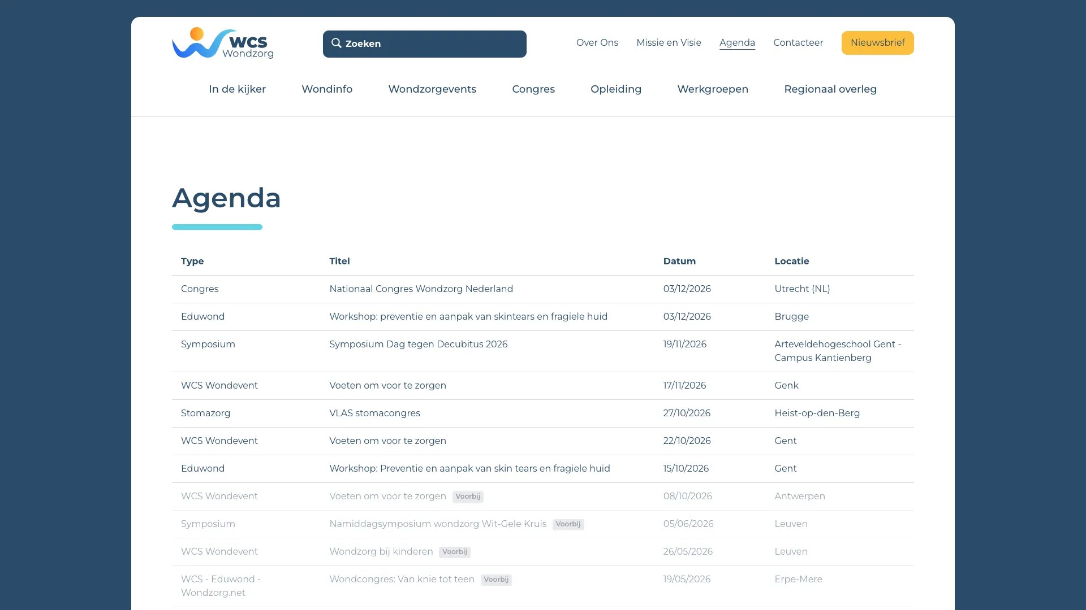The width and height of the screenshot is (1086, 610).
Task: Open the Over Ons page
Action: point(597,43)
